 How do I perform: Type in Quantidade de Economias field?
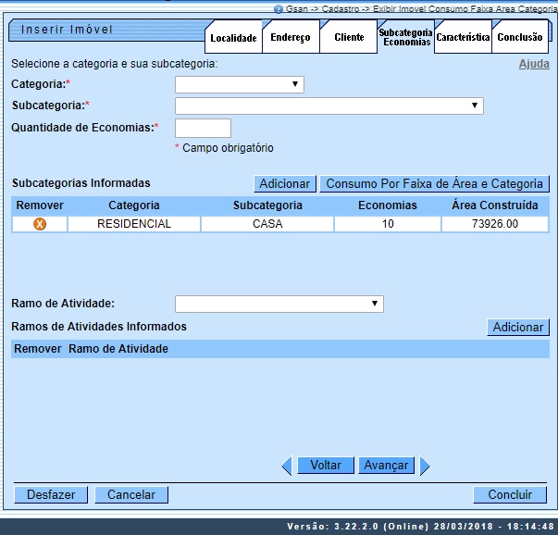tap(203, 128)
